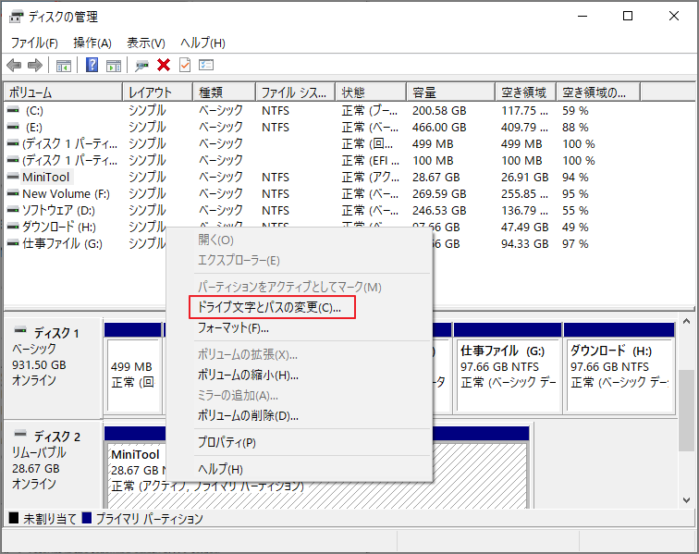This screenshot has width=699, height=554.
Task: Click the drive icon of MiniTool row
Action: 13,177
